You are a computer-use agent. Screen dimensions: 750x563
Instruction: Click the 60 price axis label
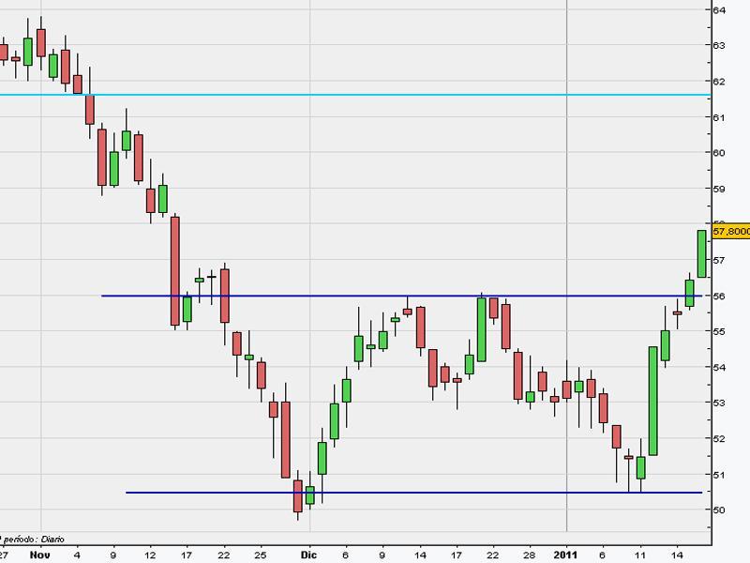[719, 153]
